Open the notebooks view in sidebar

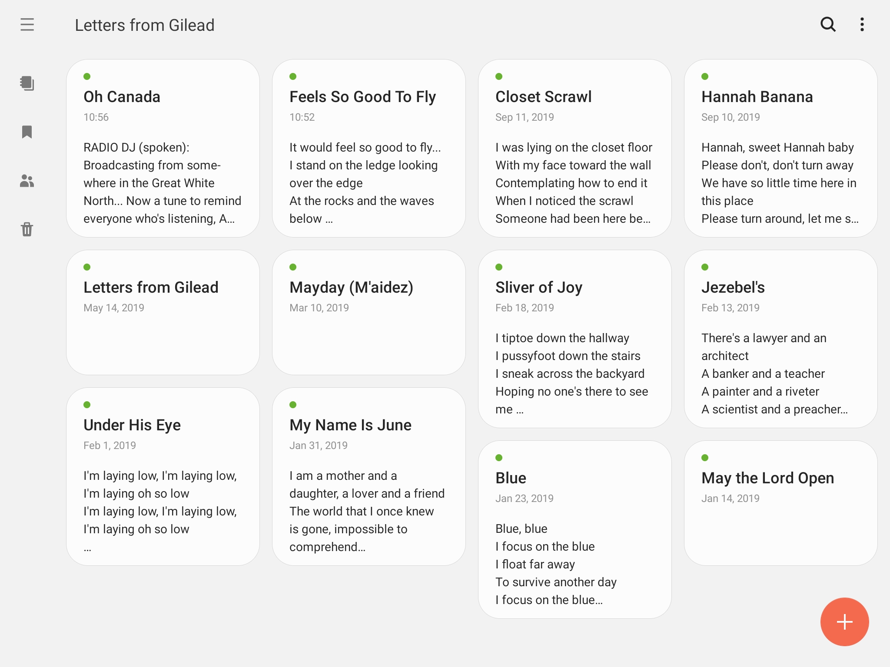pyautogui.click(x=27, y=83)
